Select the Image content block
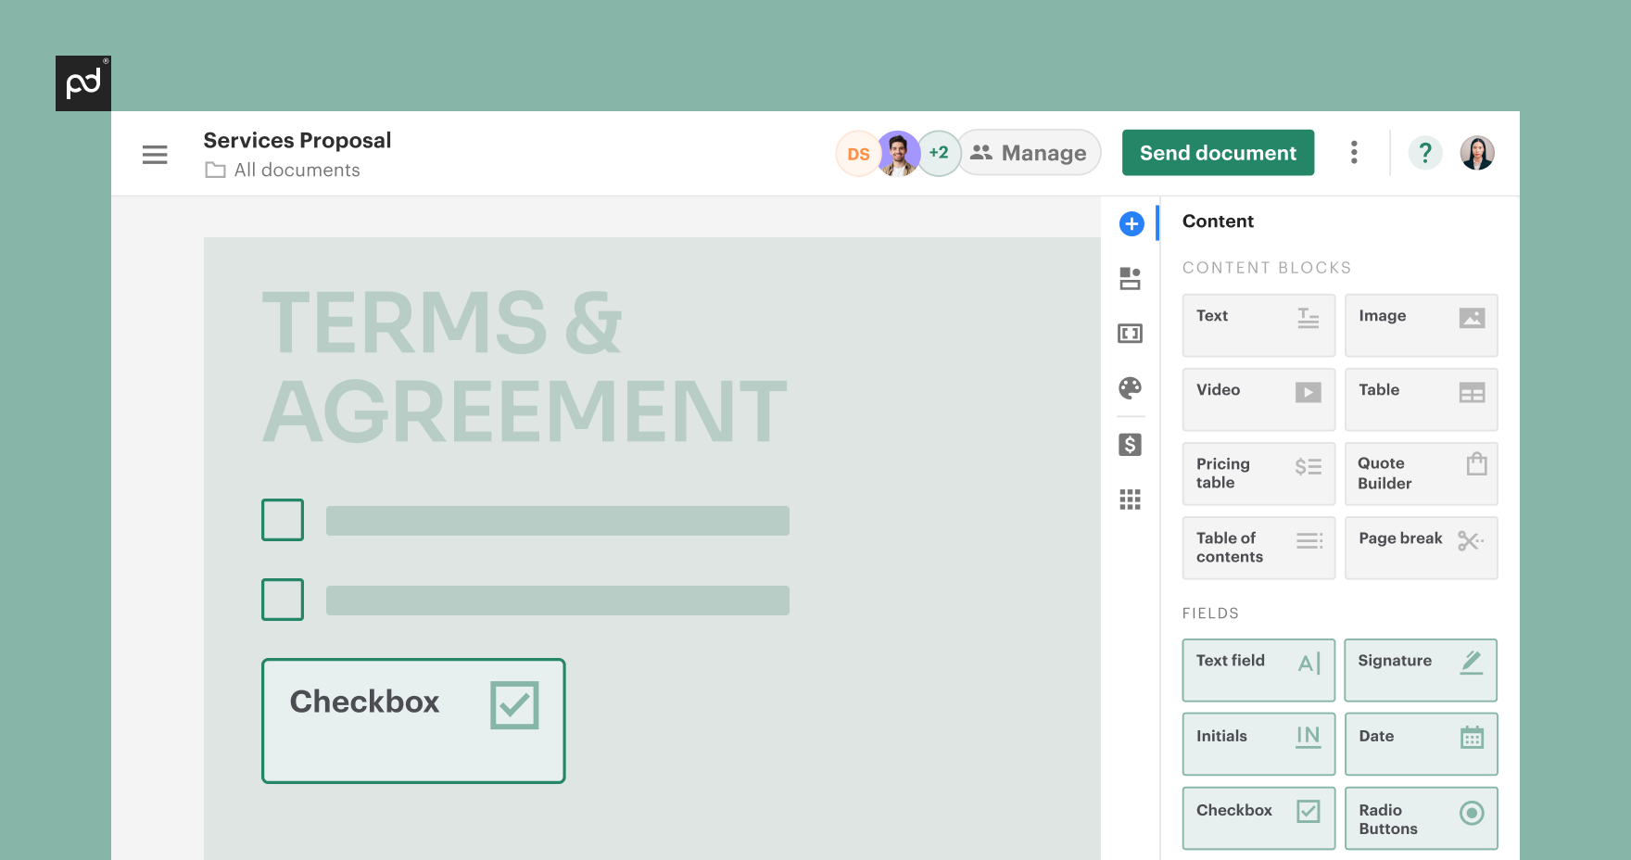Viewport: 1631px width, 860px height. point(1422,325)
